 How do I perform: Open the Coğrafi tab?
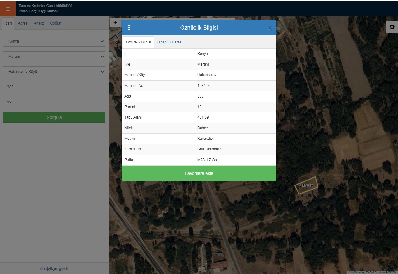click(x=56, y=23)
